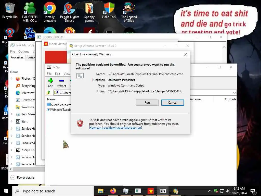Click the Run button in Security Warning
This screenshot has width=261, height=196.
[147, 103]
